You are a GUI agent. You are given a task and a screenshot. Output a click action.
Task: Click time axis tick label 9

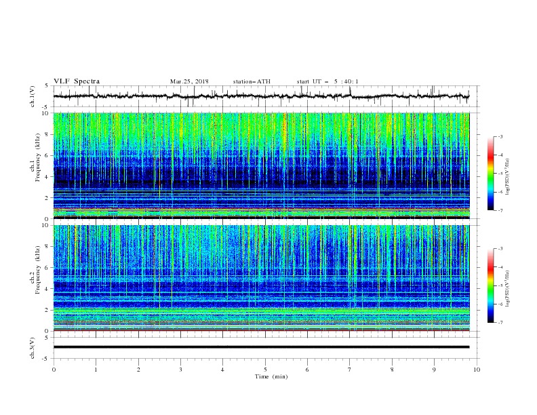434,370
